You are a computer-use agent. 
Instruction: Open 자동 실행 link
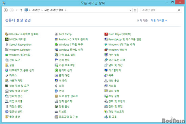coord(114,96)
